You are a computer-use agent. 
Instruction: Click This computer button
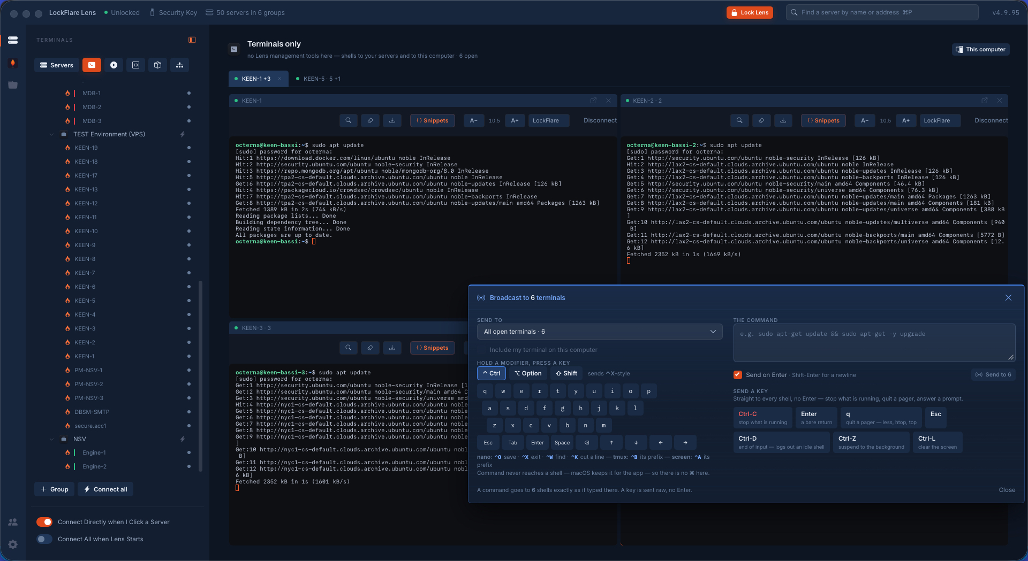coord(981,49)
